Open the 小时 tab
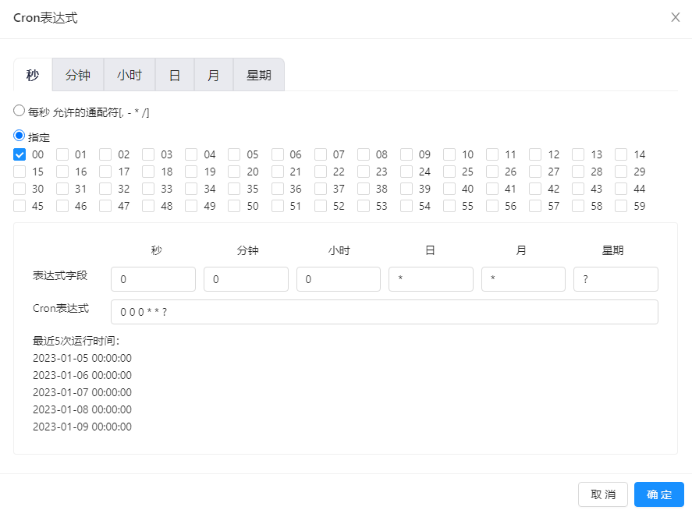Viewport: 692px width, 510px height. (130, 75)
